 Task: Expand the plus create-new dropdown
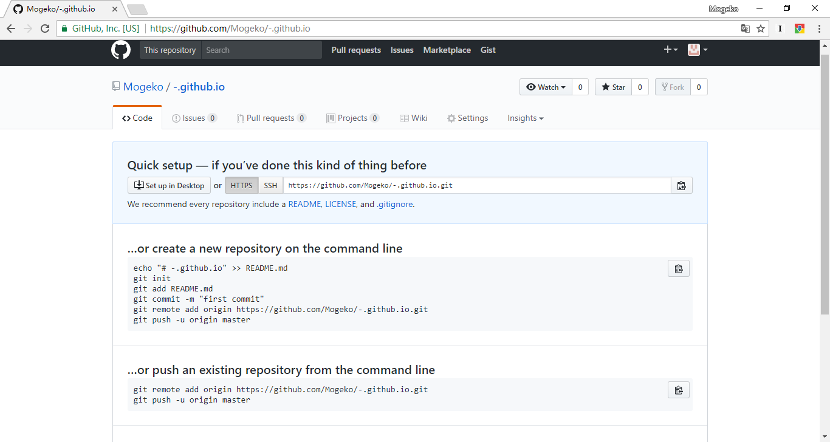click(670, 50)
